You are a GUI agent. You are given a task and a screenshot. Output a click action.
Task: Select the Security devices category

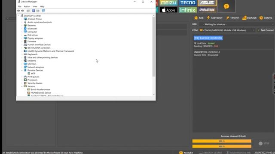35,83
